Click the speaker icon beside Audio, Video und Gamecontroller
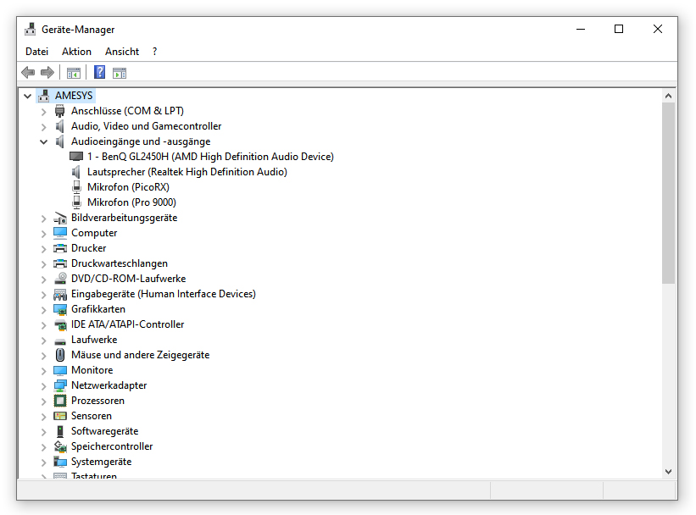This screenshot has width=696, height=515. (x=60, y=126)
